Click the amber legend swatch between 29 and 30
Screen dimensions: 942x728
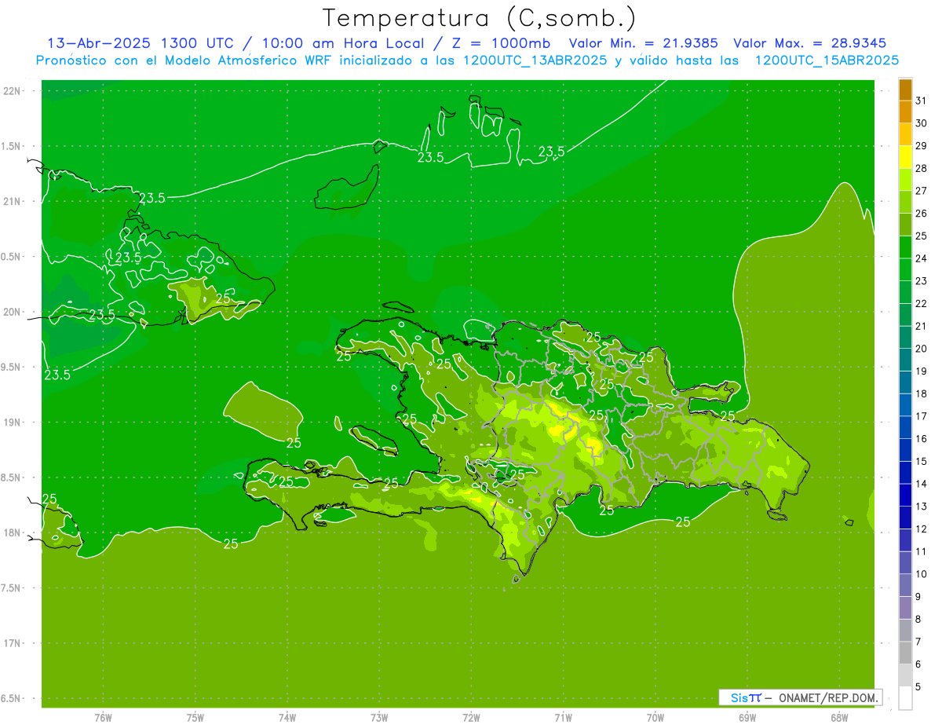coord(905,134)
